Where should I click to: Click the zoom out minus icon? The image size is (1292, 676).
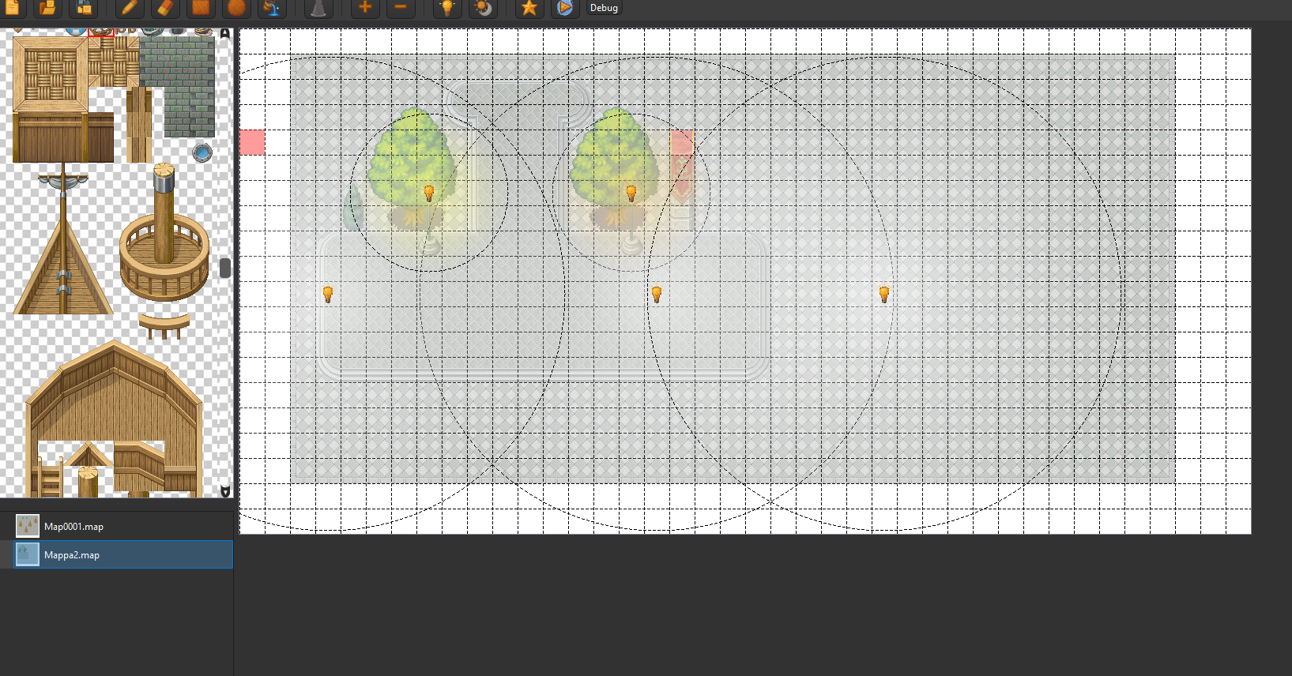(x=401, y=8)
